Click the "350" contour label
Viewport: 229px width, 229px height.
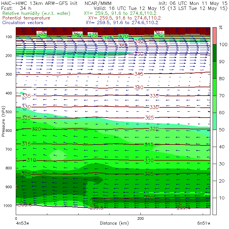(139, 54)
